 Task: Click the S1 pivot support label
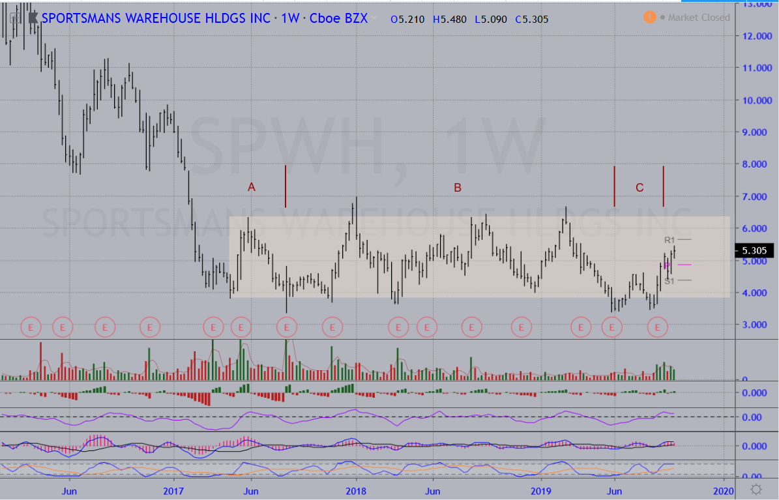click(x=669, y=280)
